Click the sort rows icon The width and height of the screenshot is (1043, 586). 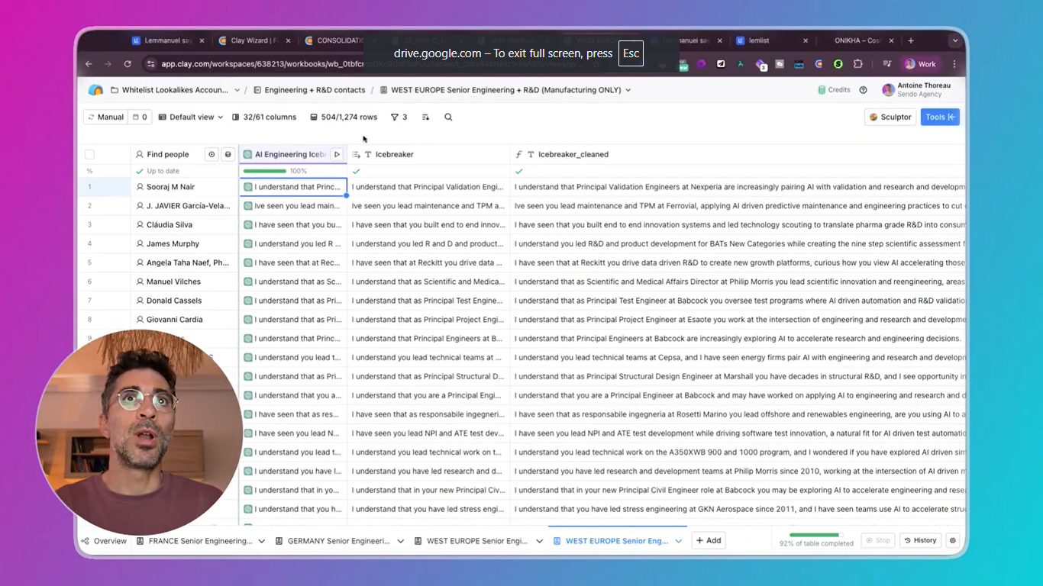click(425, 117)
